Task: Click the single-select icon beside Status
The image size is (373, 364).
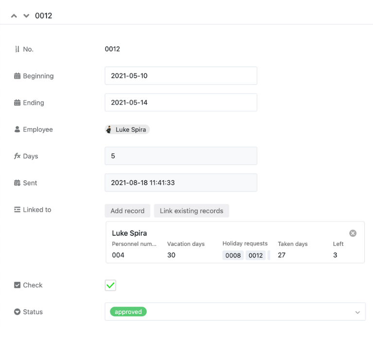Action: point(17,312)
